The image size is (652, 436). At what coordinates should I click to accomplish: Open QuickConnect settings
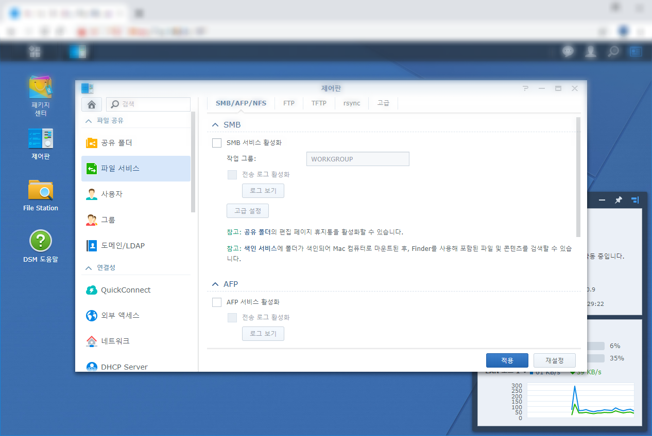tap(136, 290)
